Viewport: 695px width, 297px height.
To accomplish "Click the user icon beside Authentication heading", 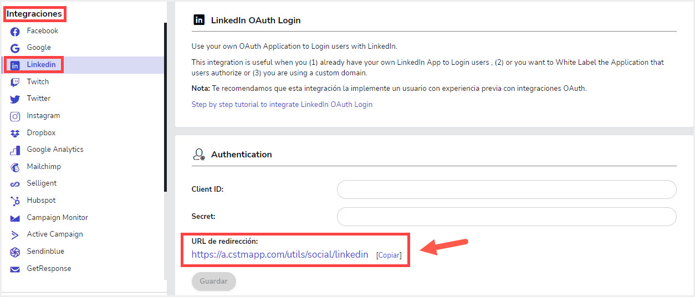I will coord(198,155).
